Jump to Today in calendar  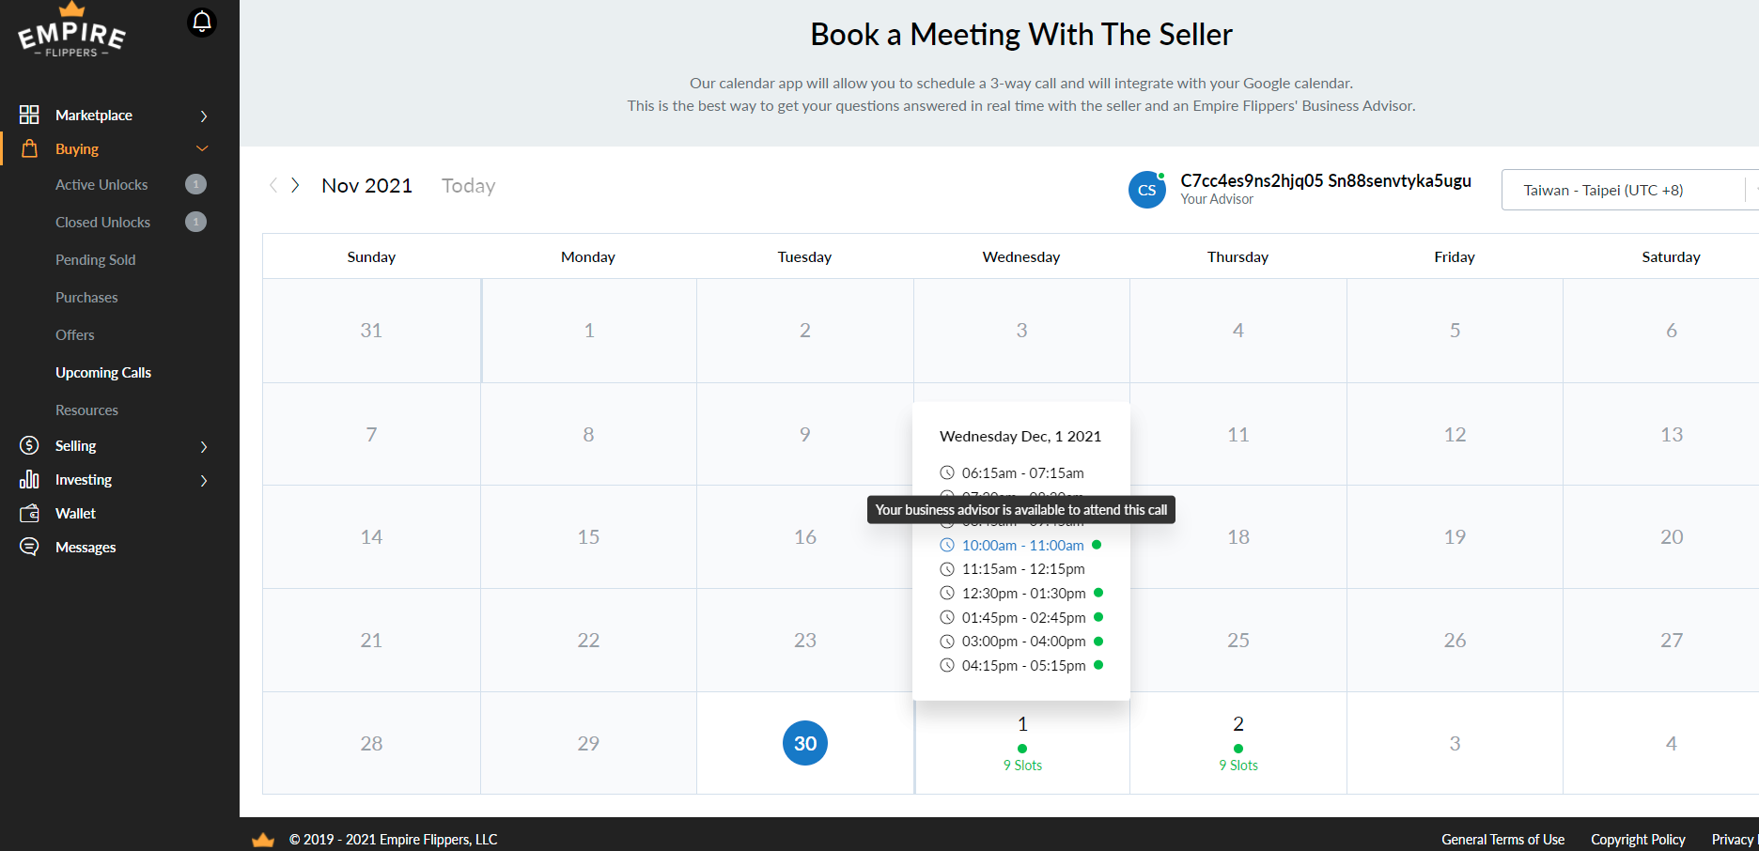[468, 185]
